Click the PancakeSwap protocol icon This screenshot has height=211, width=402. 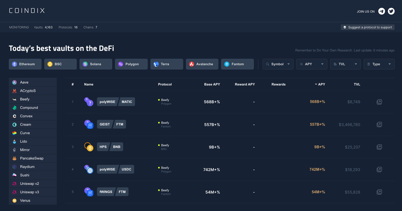14,158
